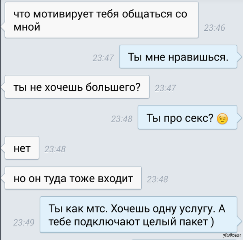The image size is (243, 240).
Task: Select the short "нет" message bubble
Action: coord(22,148)
